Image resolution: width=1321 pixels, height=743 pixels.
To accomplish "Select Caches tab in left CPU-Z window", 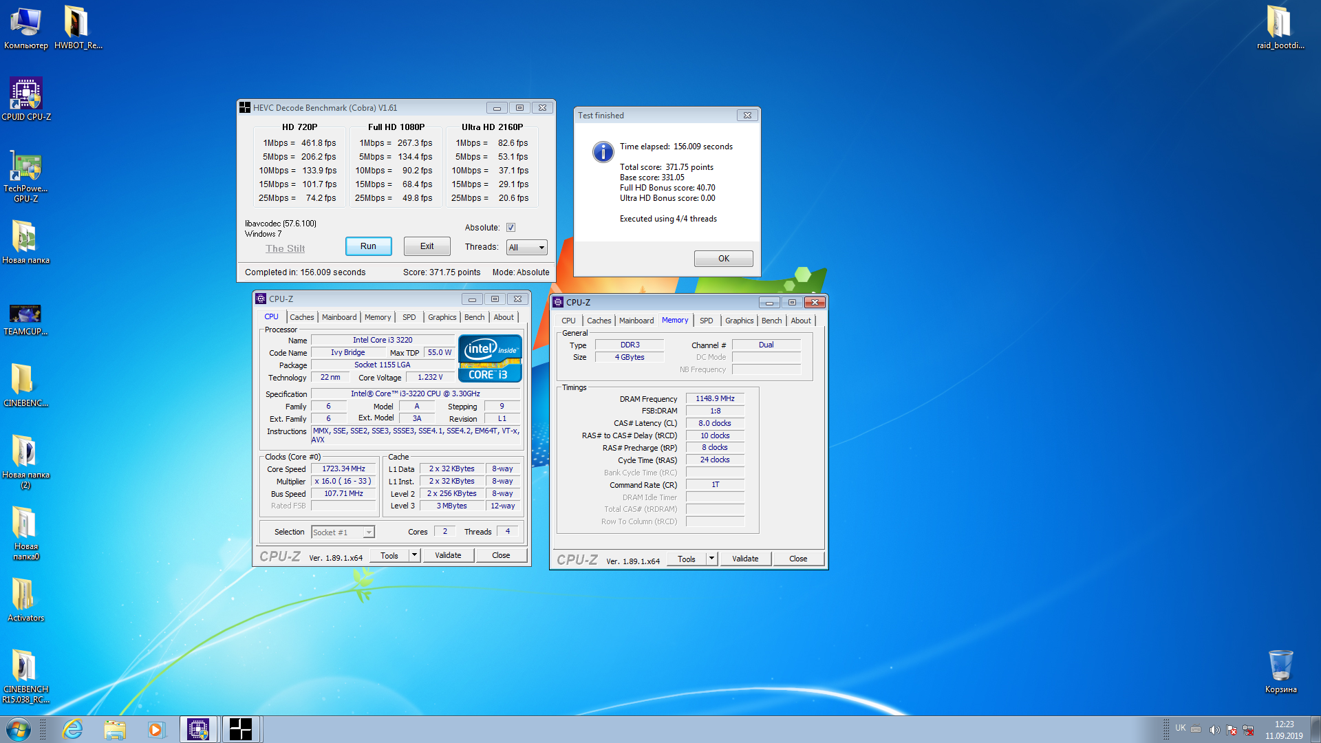I will [x=301, y=317].
